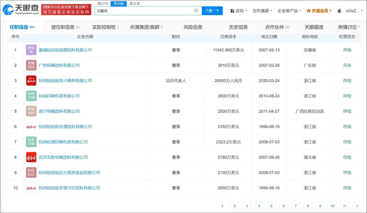Switch to the 曾任职信息 tab

[x=65, y=27]
